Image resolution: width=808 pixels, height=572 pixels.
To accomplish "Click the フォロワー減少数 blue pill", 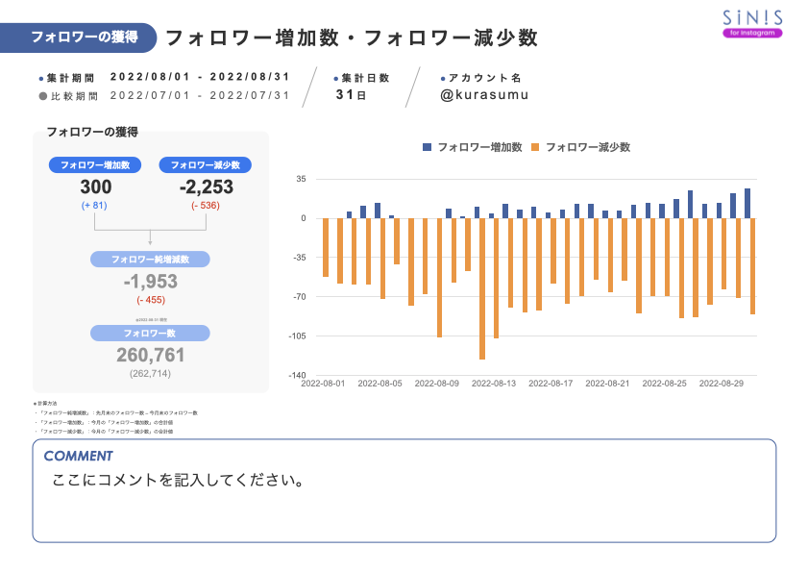I will click(x=208, y=164).
